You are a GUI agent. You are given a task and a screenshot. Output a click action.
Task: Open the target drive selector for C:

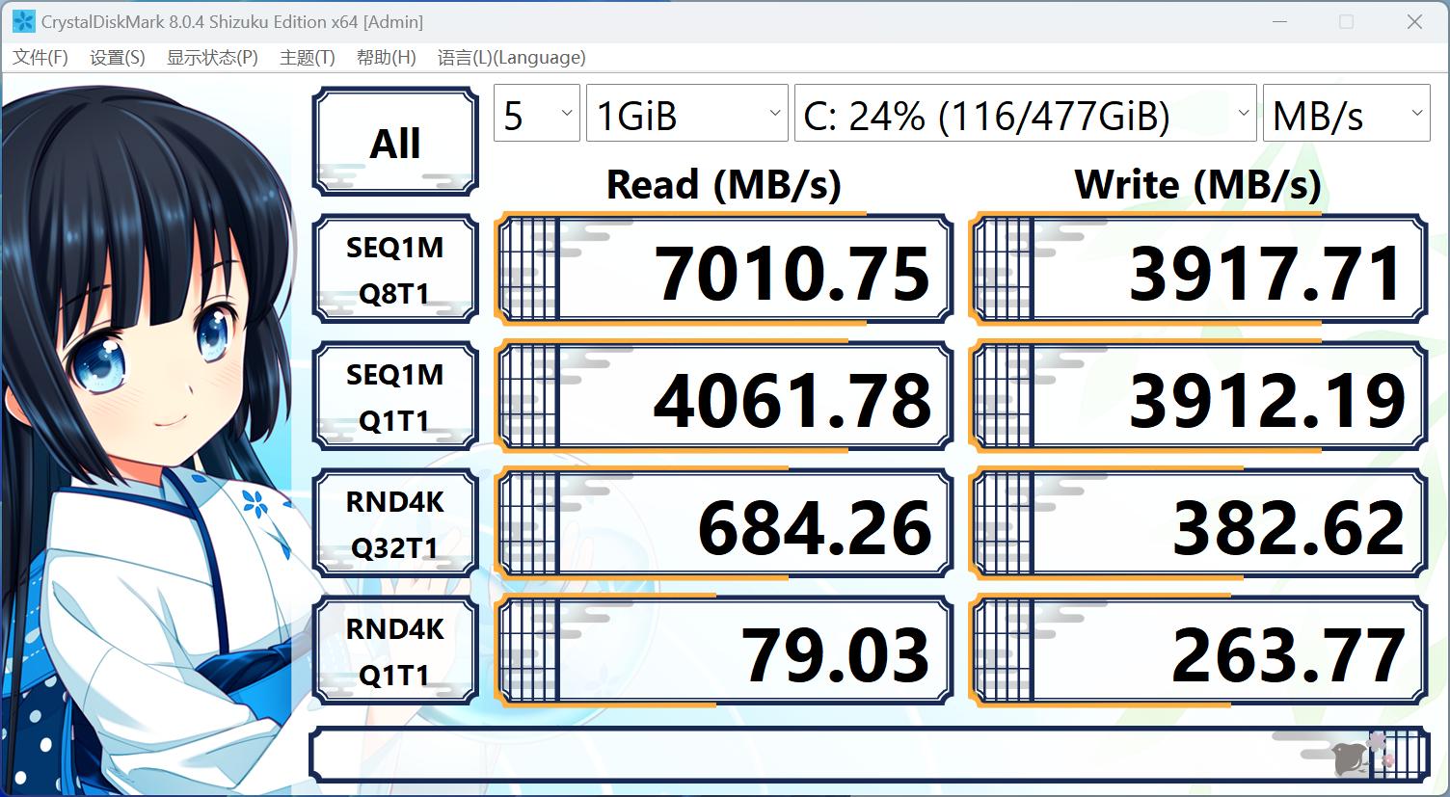[x=1024, y=113]
